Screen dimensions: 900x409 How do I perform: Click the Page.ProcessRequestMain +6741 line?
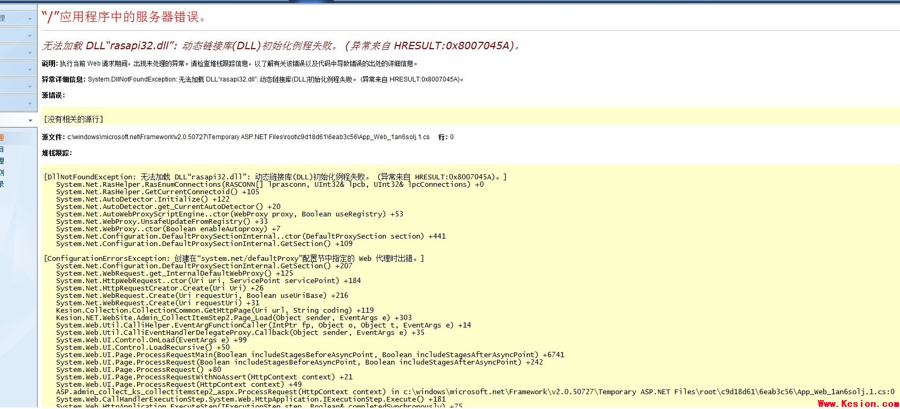[310, 355]
